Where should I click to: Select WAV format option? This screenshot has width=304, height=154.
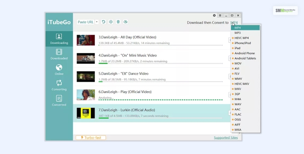(246, 104)
